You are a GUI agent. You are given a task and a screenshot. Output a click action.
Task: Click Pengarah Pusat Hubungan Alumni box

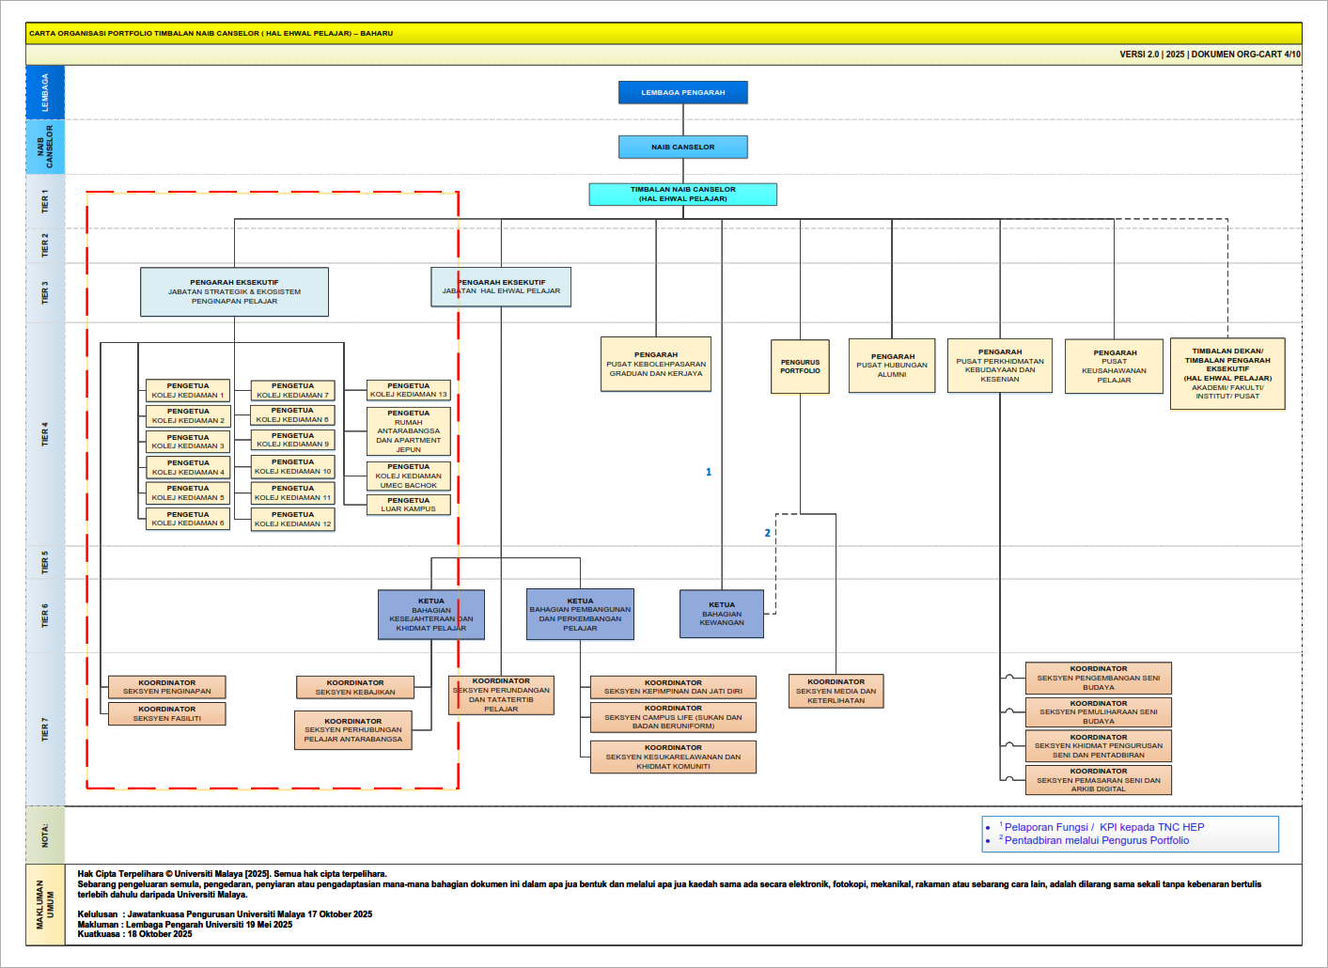[x=892, y=366]
